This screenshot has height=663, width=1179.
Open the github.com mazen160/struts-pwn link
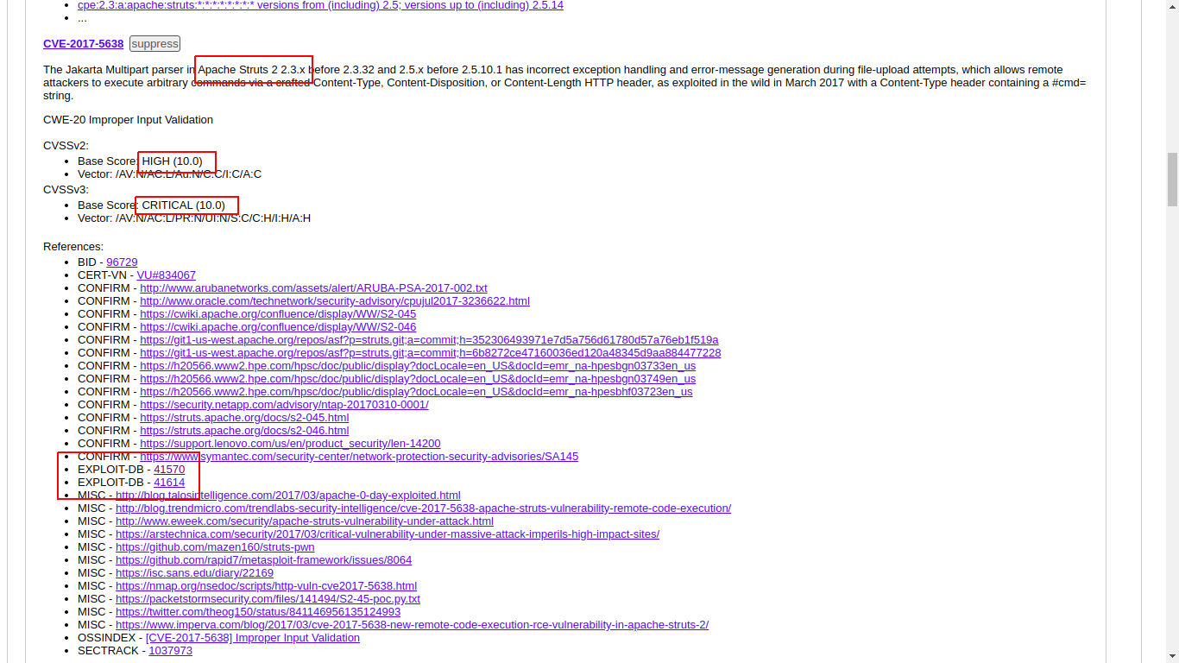tap(215, 547)
